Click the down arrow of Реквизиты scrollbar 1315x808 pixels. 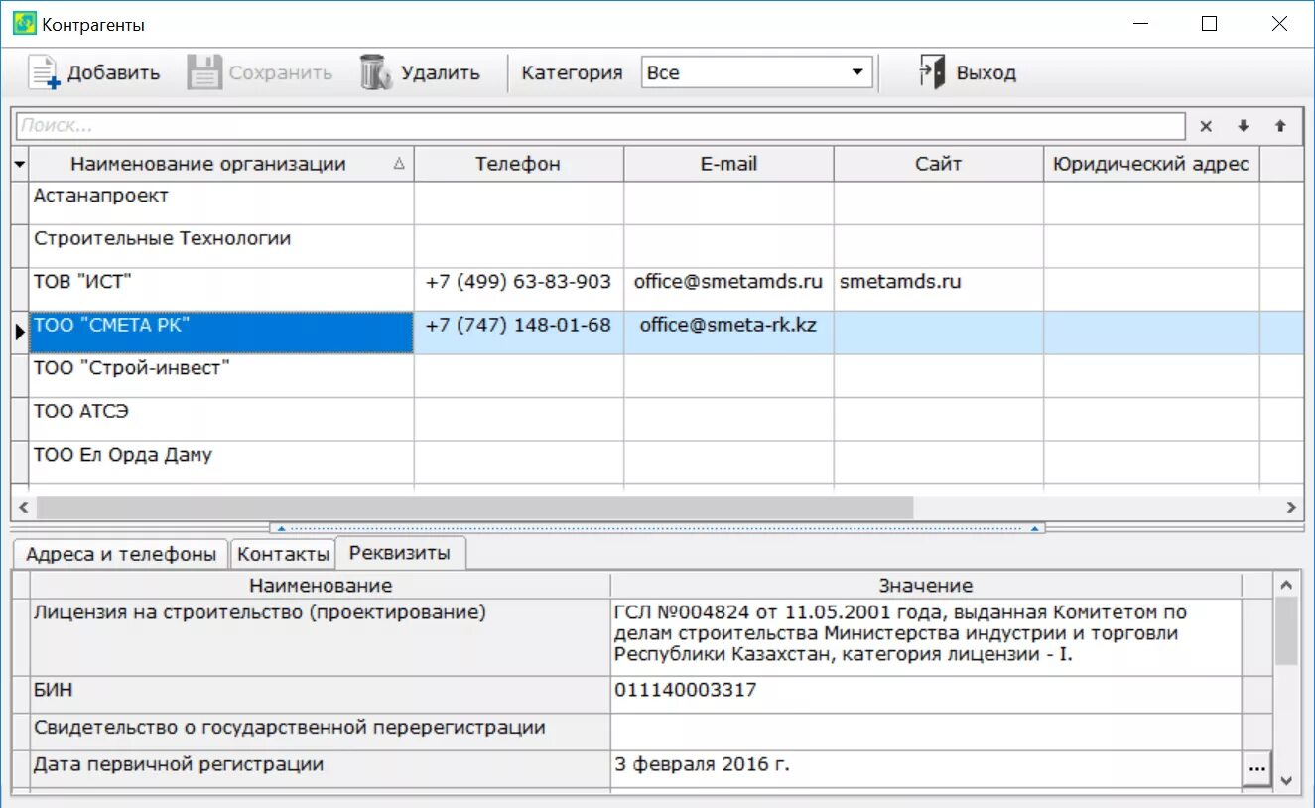point(1286,781)
